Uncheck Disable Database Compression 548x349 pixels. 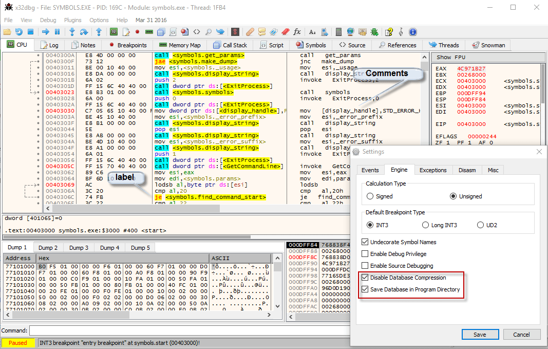pyautogui.click(x=365, y=278)
